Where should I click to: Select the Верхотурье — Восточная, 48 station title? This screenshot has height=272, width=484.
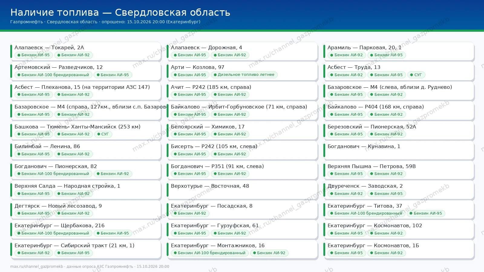point(210,186)
